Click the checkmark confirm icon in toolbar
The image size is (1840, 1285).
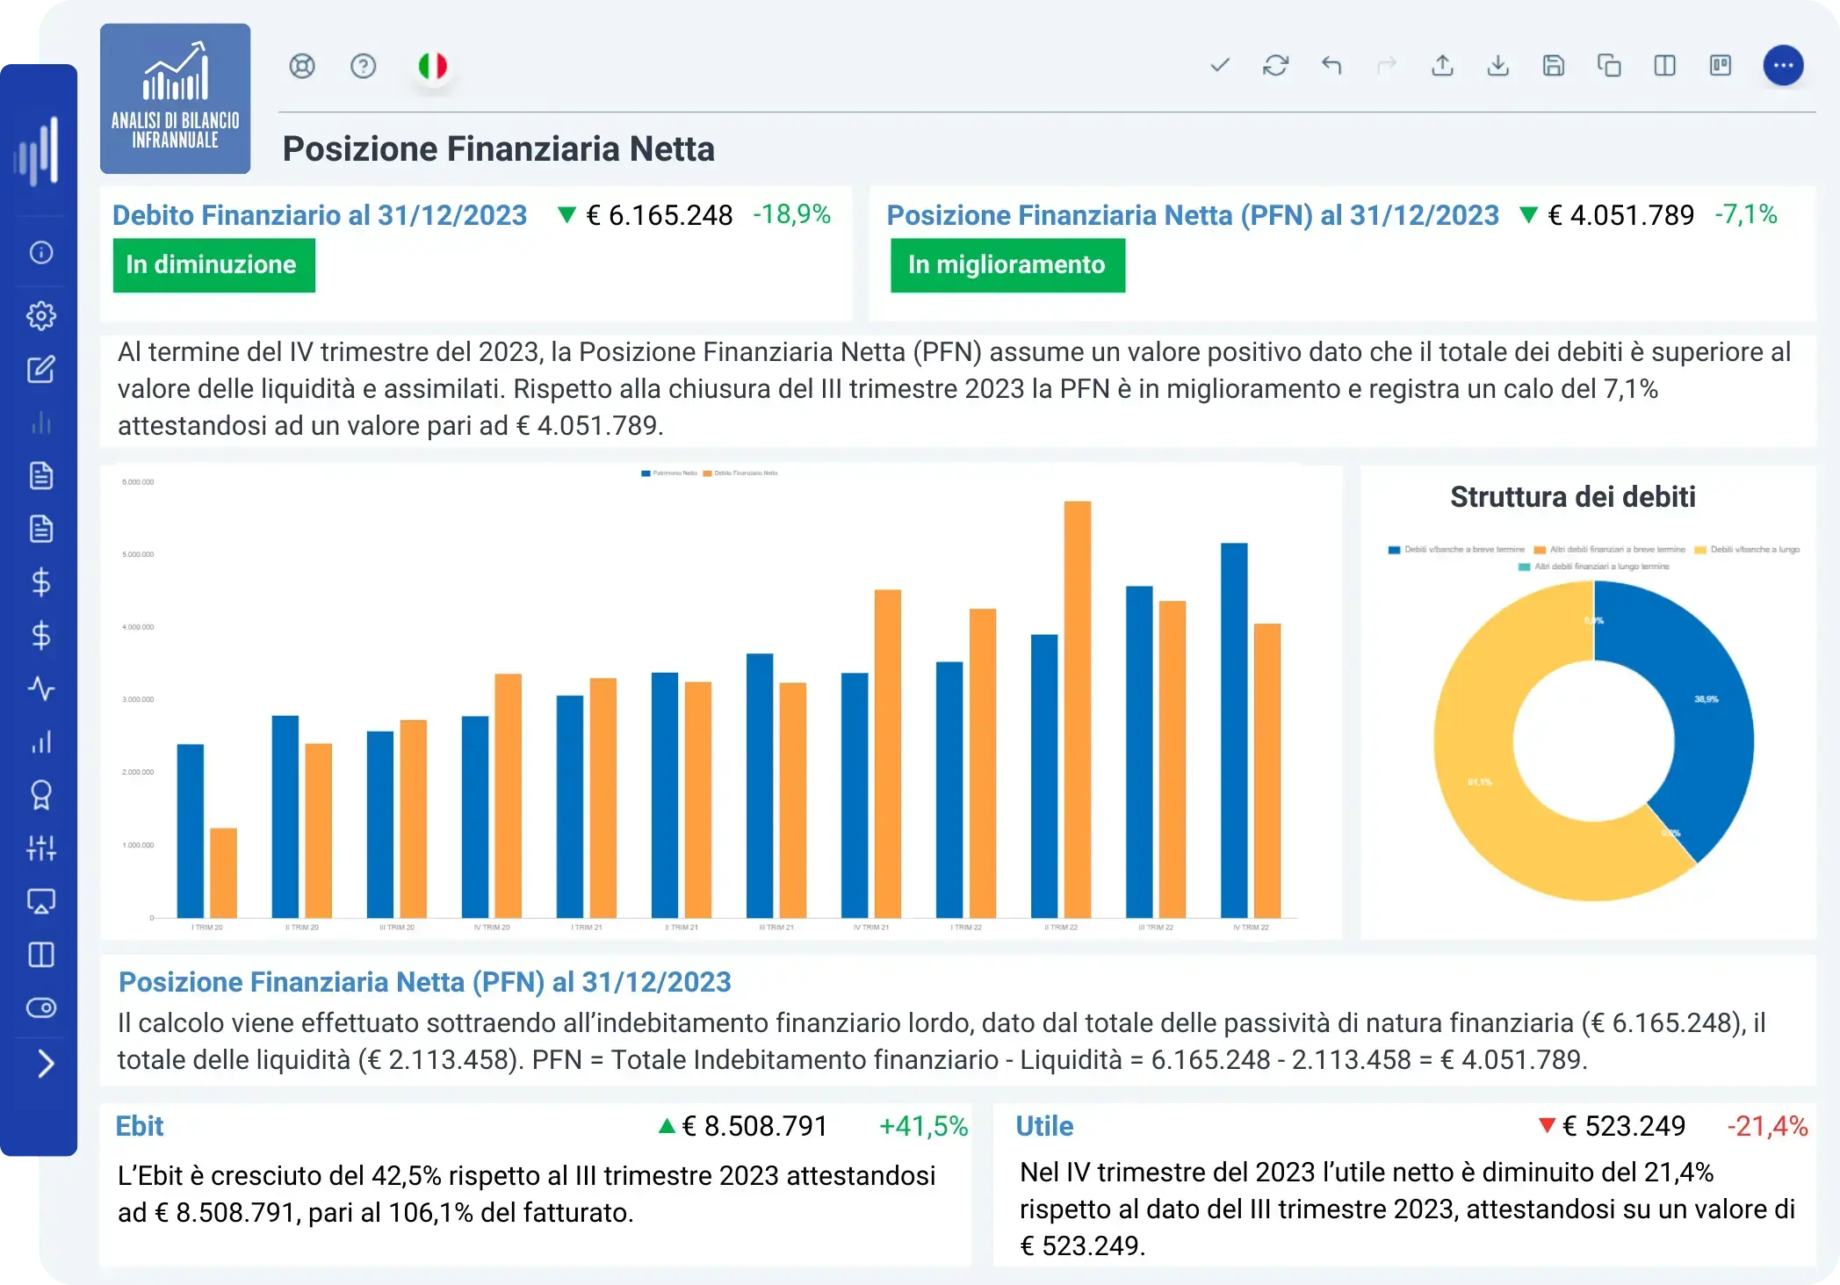1219,65
